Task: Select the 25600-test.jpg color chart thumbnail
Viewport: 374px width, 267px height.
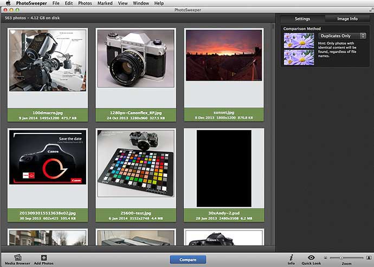Action: pos(136,163)
